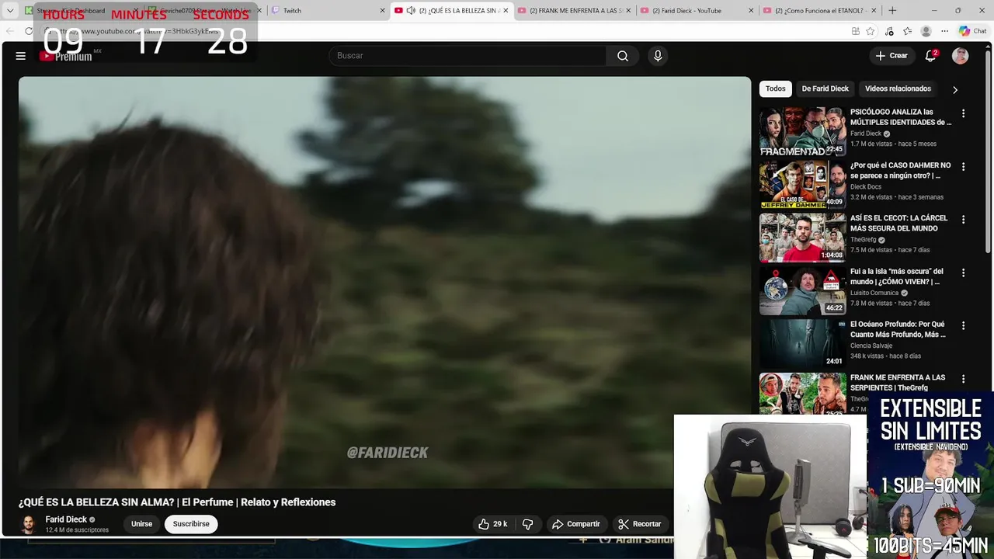Click the YouTube Premium logo
994x559 pixels.
pos(67,56)
